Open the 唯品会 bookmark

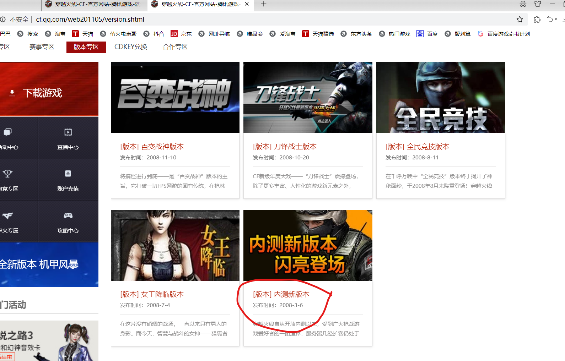[250, 34]
